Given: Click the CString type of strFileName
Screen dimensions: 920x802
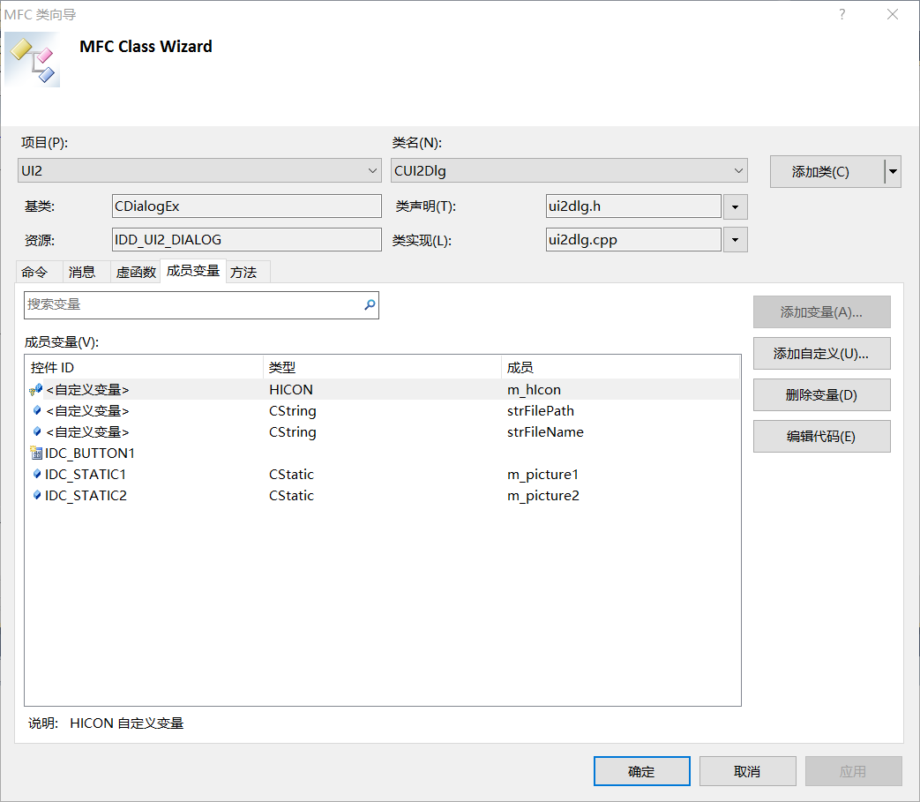Looking at the screenshot, I should [x=292, y=431].
